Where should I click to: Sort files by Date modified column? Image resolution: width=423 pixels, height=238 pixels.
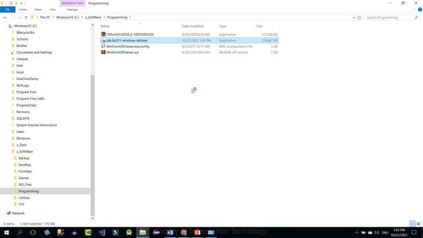pyautogui.click(x=192, y=26)
